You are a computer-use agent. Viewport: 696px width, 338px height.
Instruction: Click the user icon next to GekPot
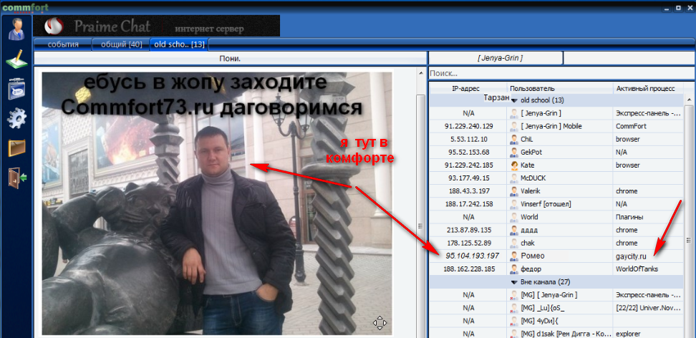click(514, 152)
